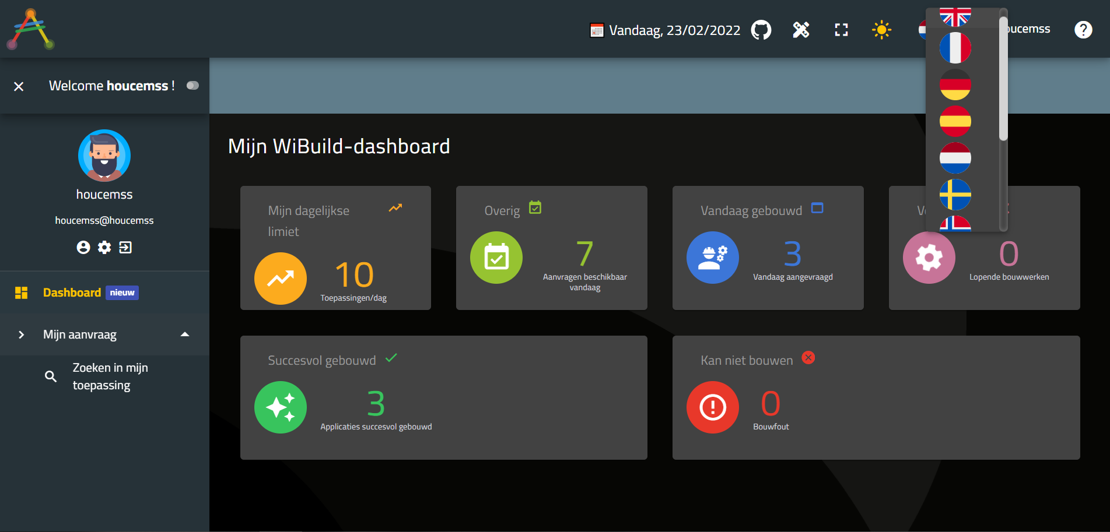The width and height of the screenshot is (1110, 532).
Task: Choose the Swedish flag language
Action: [955, 195]
